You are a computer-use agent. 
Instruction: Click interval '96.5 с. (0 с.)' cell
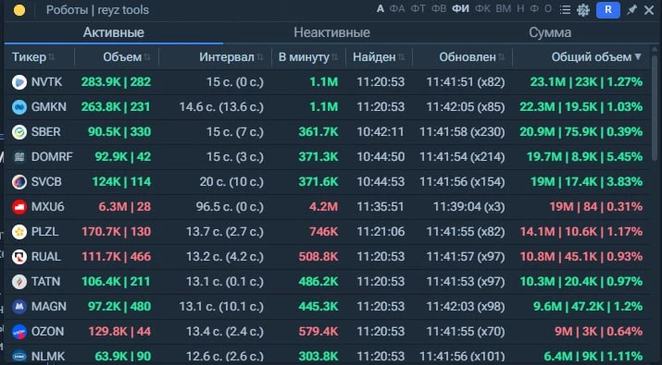[230, 206]
